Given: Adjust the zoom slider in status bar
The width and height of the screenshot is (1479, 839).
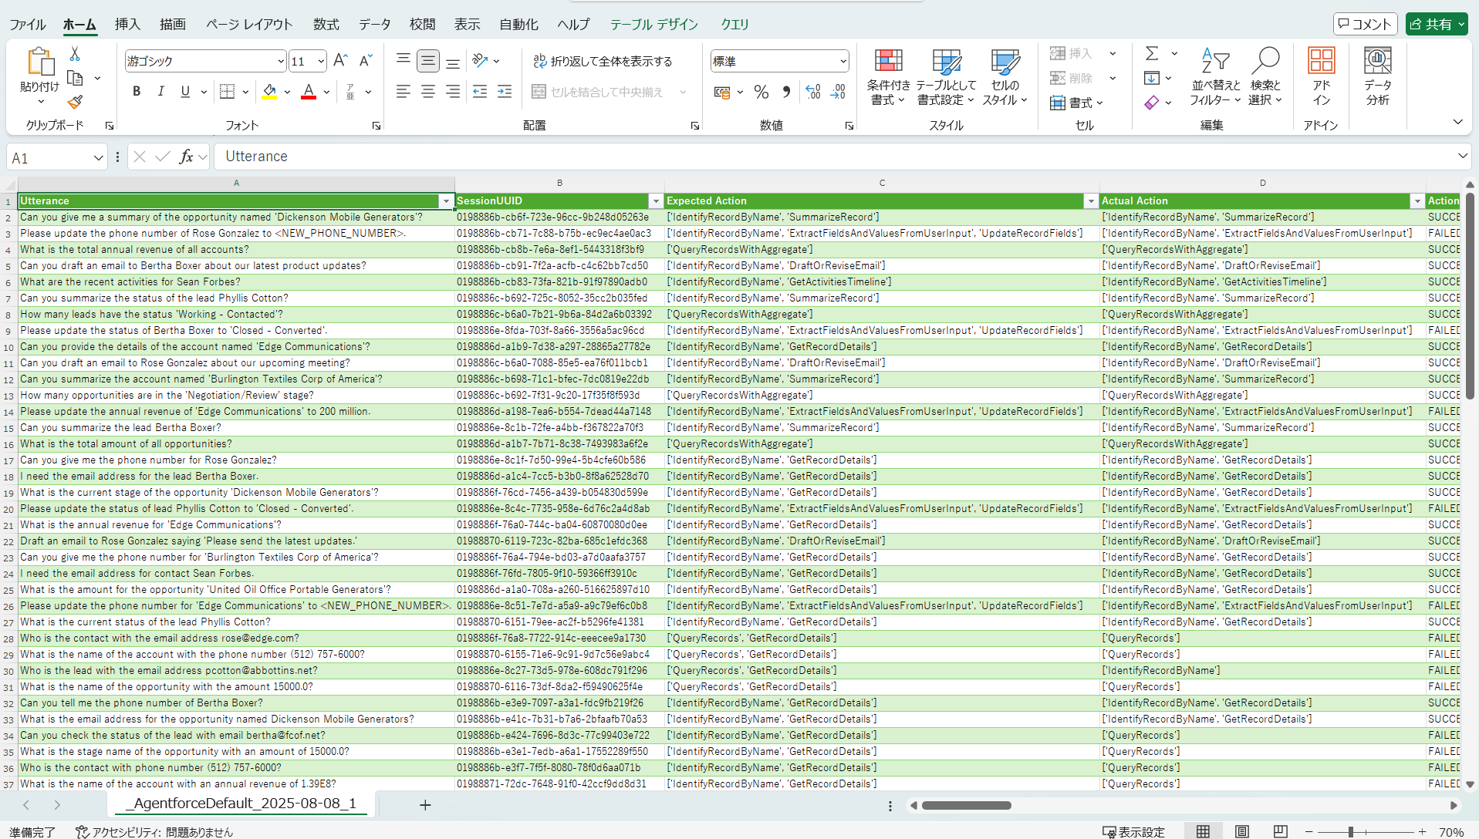Looking at the screenshot, I should (x=1350, y=832).
